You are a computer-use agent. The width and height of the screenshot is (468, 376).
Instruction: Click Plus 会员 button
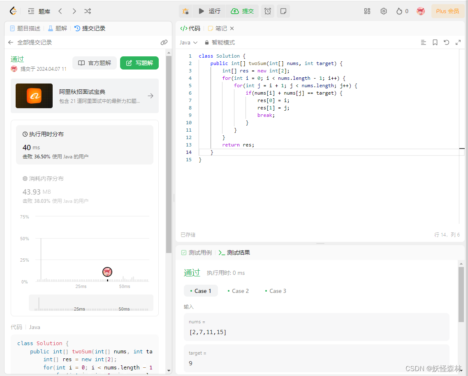447,12
